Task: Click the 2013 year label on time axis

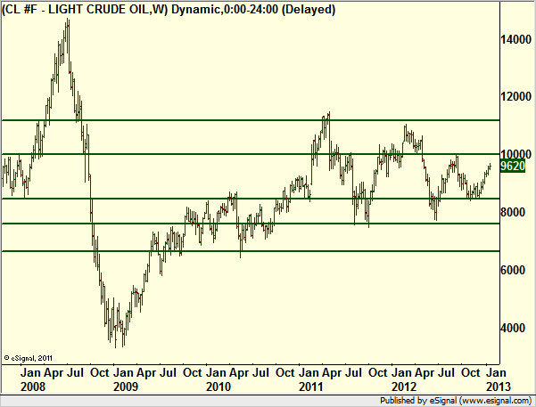Action: (x=499, y=387)
